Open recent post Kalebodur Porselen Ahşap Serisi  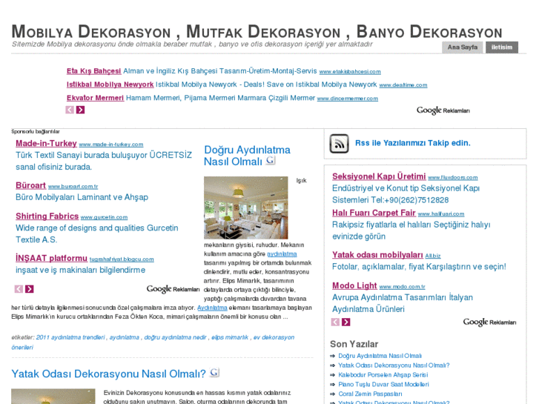point(383,375)
